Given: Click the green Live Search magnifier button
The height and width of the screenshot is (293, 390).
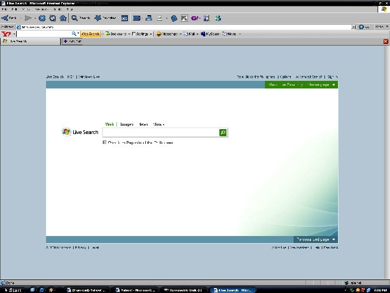Looking at the screenshot, I should pos(223,132).
